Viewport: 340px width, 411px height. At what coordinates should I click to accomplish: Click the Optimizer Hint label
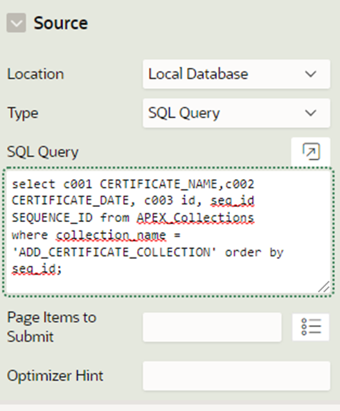pyautogui.click(x=55, y=376)
